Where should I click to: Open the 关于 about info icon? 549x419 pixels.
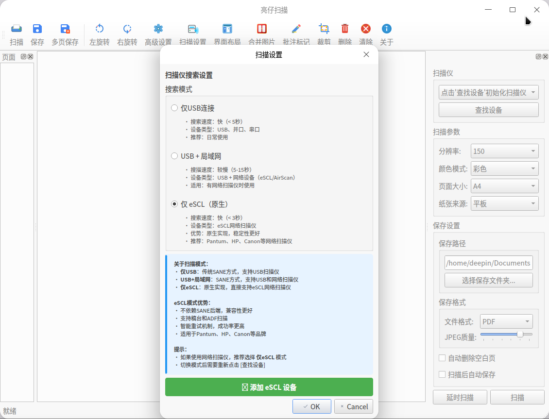tap(387, 29)
